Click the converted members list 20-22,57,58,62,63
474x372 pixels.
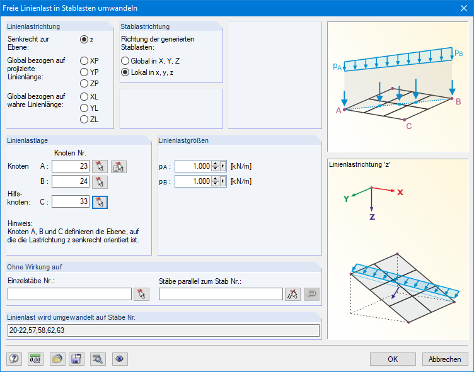[x=163, y=330]
